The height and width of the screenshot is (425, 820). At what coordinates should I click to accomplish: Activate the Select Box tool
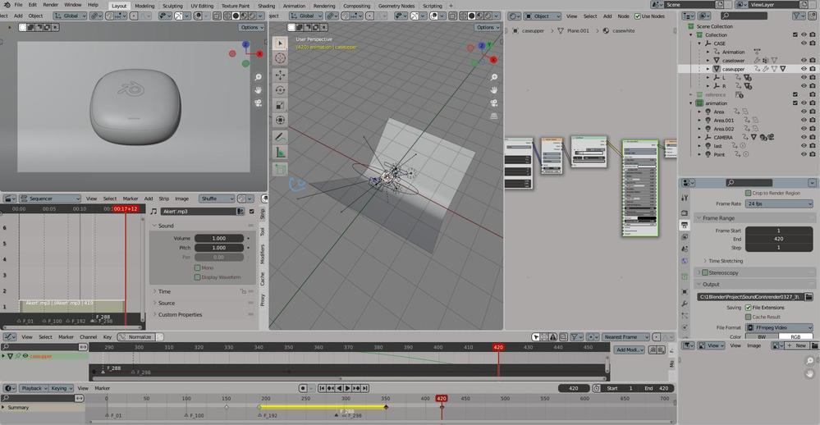tap(280, 43)
